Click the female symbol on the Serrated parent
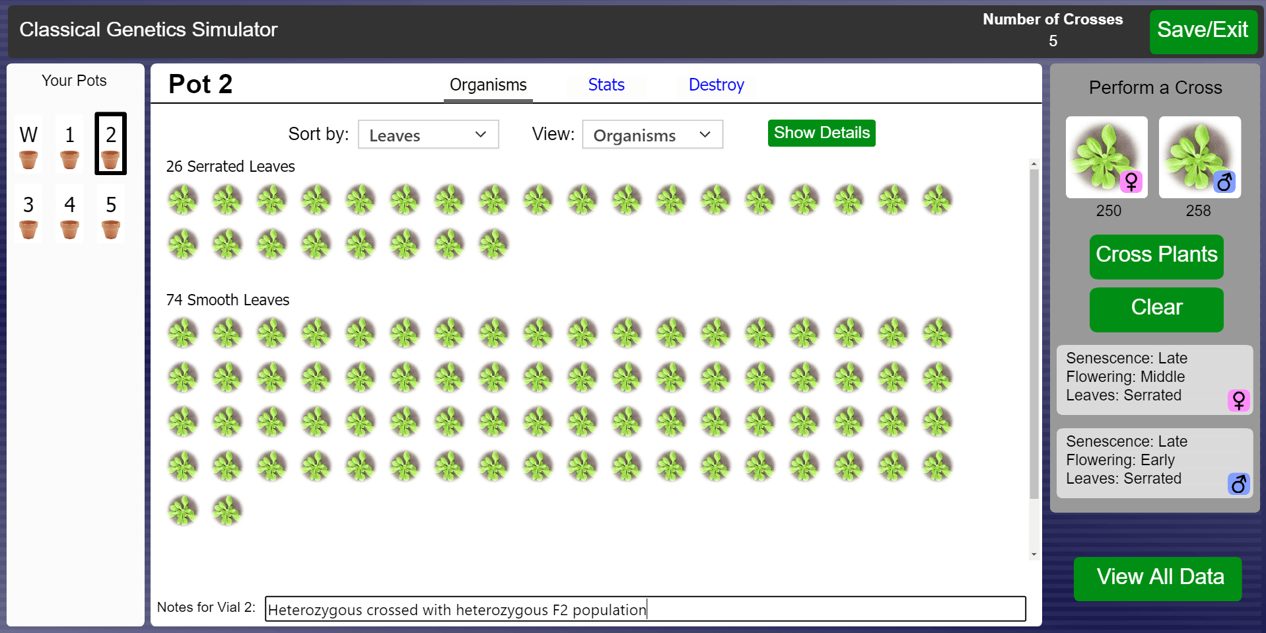1266x633 pixels. coord(1238,400)
